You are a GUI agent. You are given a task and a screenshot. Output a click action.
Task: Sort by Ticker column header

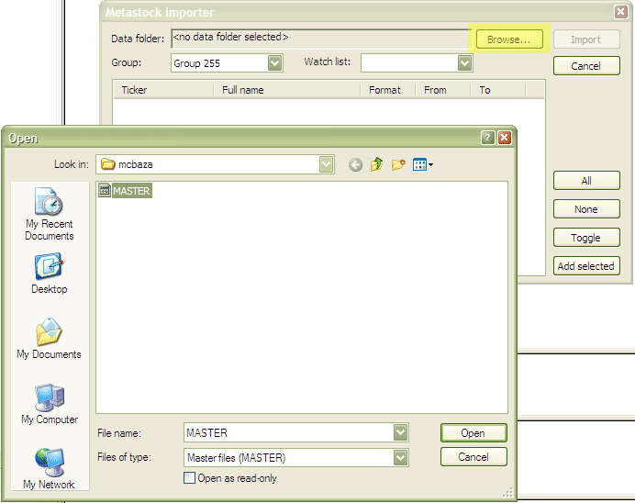[x=163, y=90]
